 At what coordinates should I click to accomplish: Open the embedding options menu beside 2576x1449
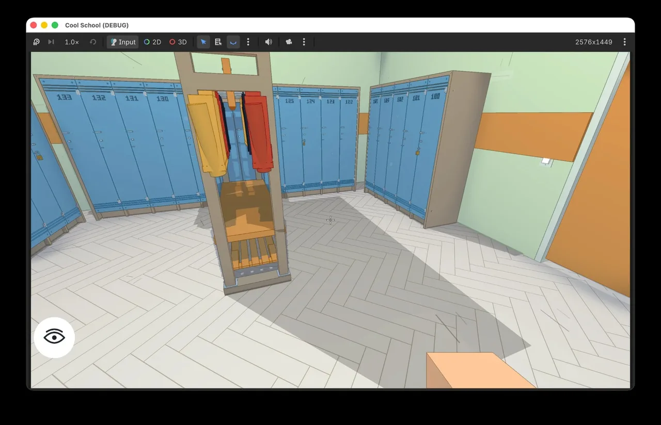point(624,42)
